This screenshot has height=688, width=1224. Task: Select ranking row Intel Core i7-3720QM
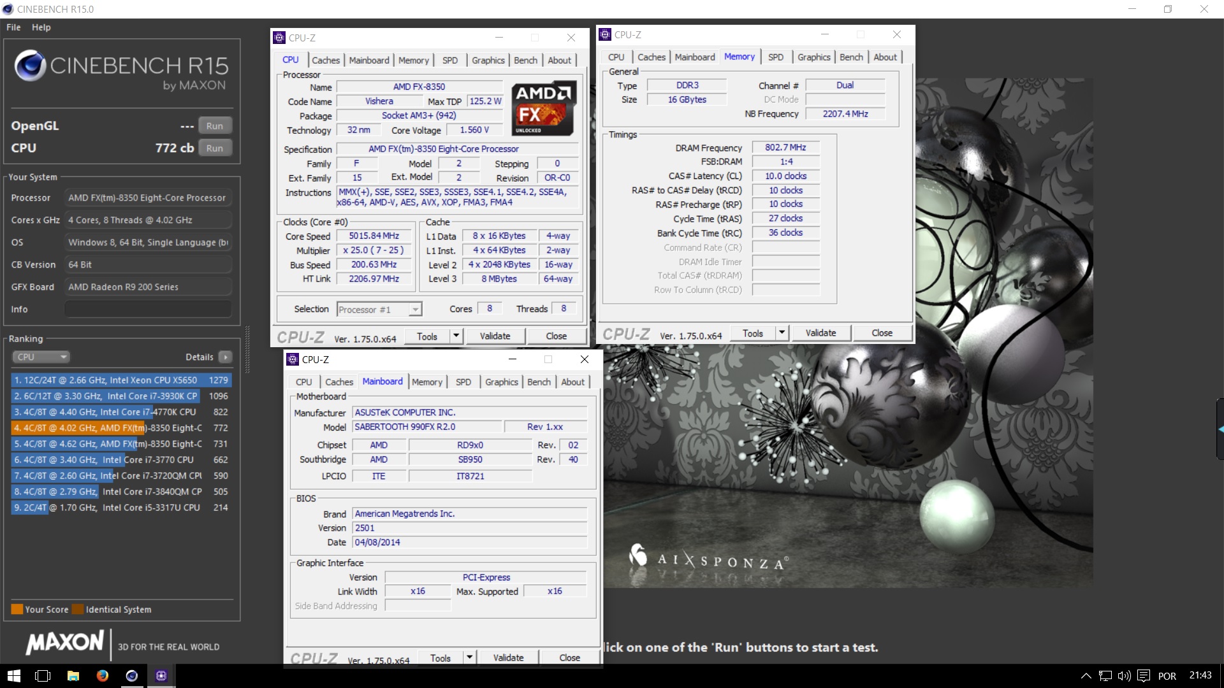[x=121, y=475]
